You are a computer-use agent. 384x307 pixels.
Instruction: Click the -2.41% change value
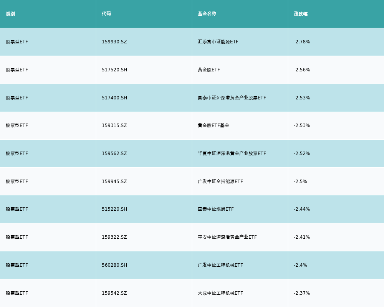pos(302,237)
